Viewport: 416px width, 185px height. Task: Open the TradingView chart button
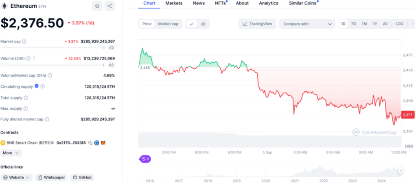pyautogui.click(x=258, y=24)
